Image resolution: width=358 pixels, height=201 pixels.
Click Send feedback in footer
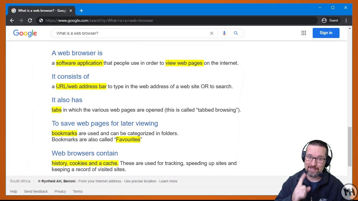click(36, 192)
